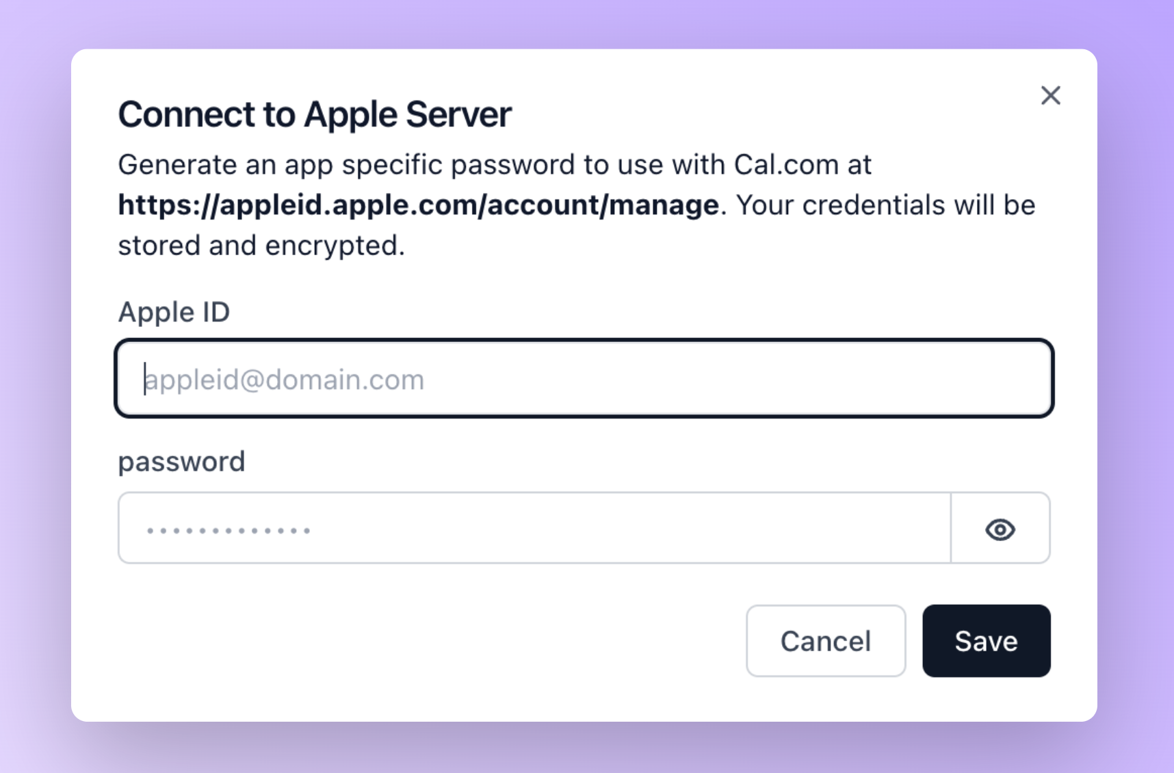This screenshot has width=1174, height=773.
Task: Click the empty right end of the Apple ID field
Action: tap(958, 378)
